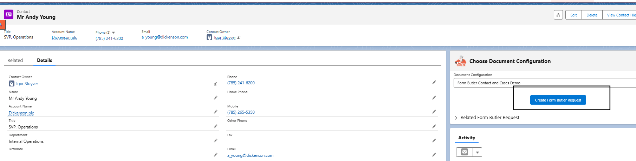Click 'Internal Operations' department value
Viewport: 636px width, 161px height.
[x=26, y=141]
